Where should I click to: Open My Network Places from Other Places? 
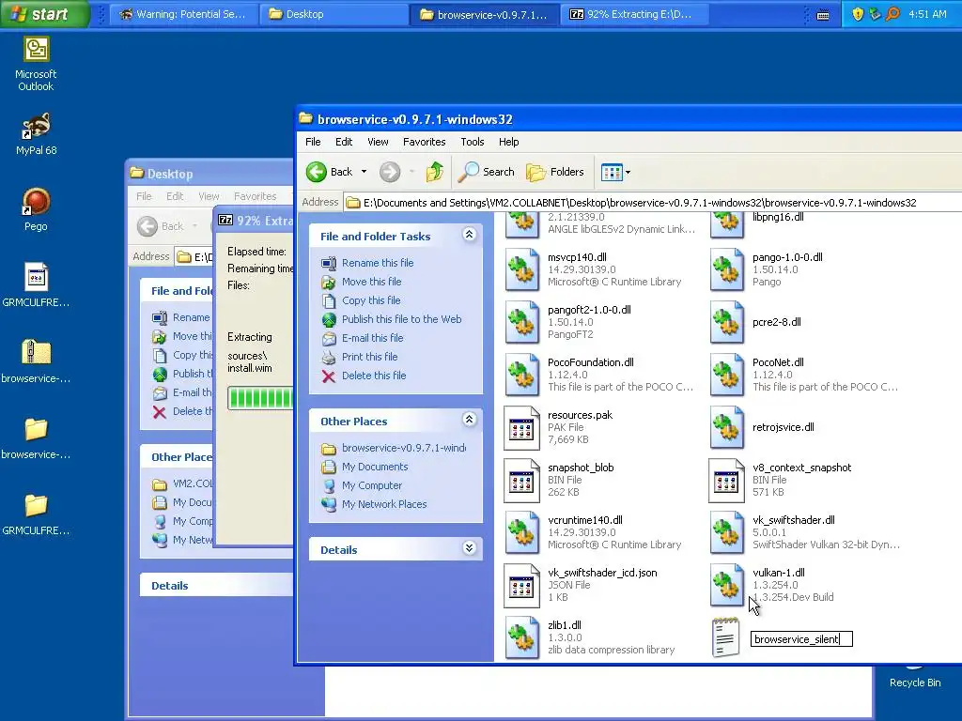[384, 504]
